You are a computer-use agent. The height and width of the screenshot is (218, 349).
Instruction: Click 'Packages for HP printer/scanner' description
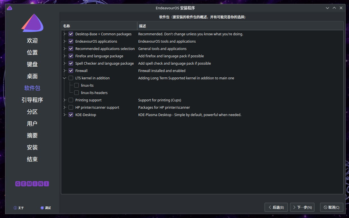pyautogui.click(x=164, y=107)
